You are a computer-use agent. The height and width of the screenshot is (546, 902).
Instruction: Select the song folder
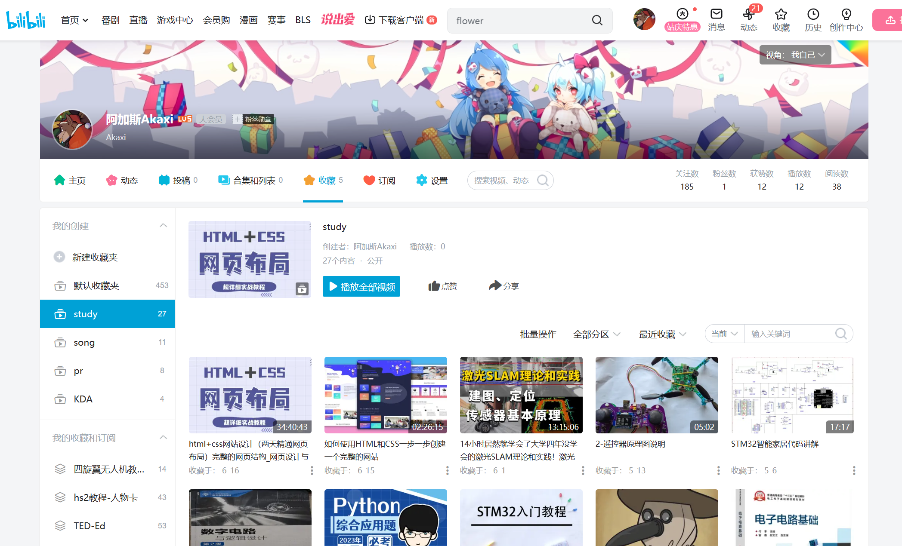108,342
